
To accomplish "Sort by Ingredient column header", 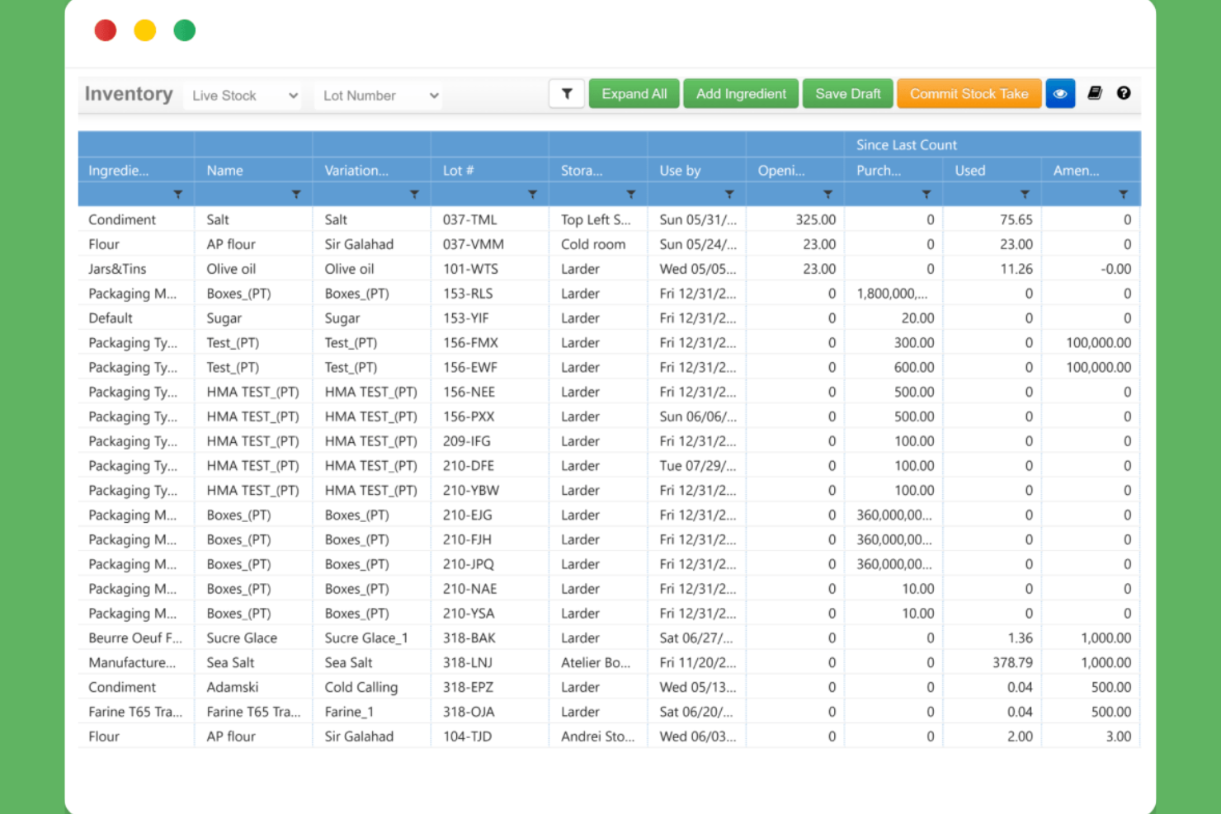I will tap(136, 170).
